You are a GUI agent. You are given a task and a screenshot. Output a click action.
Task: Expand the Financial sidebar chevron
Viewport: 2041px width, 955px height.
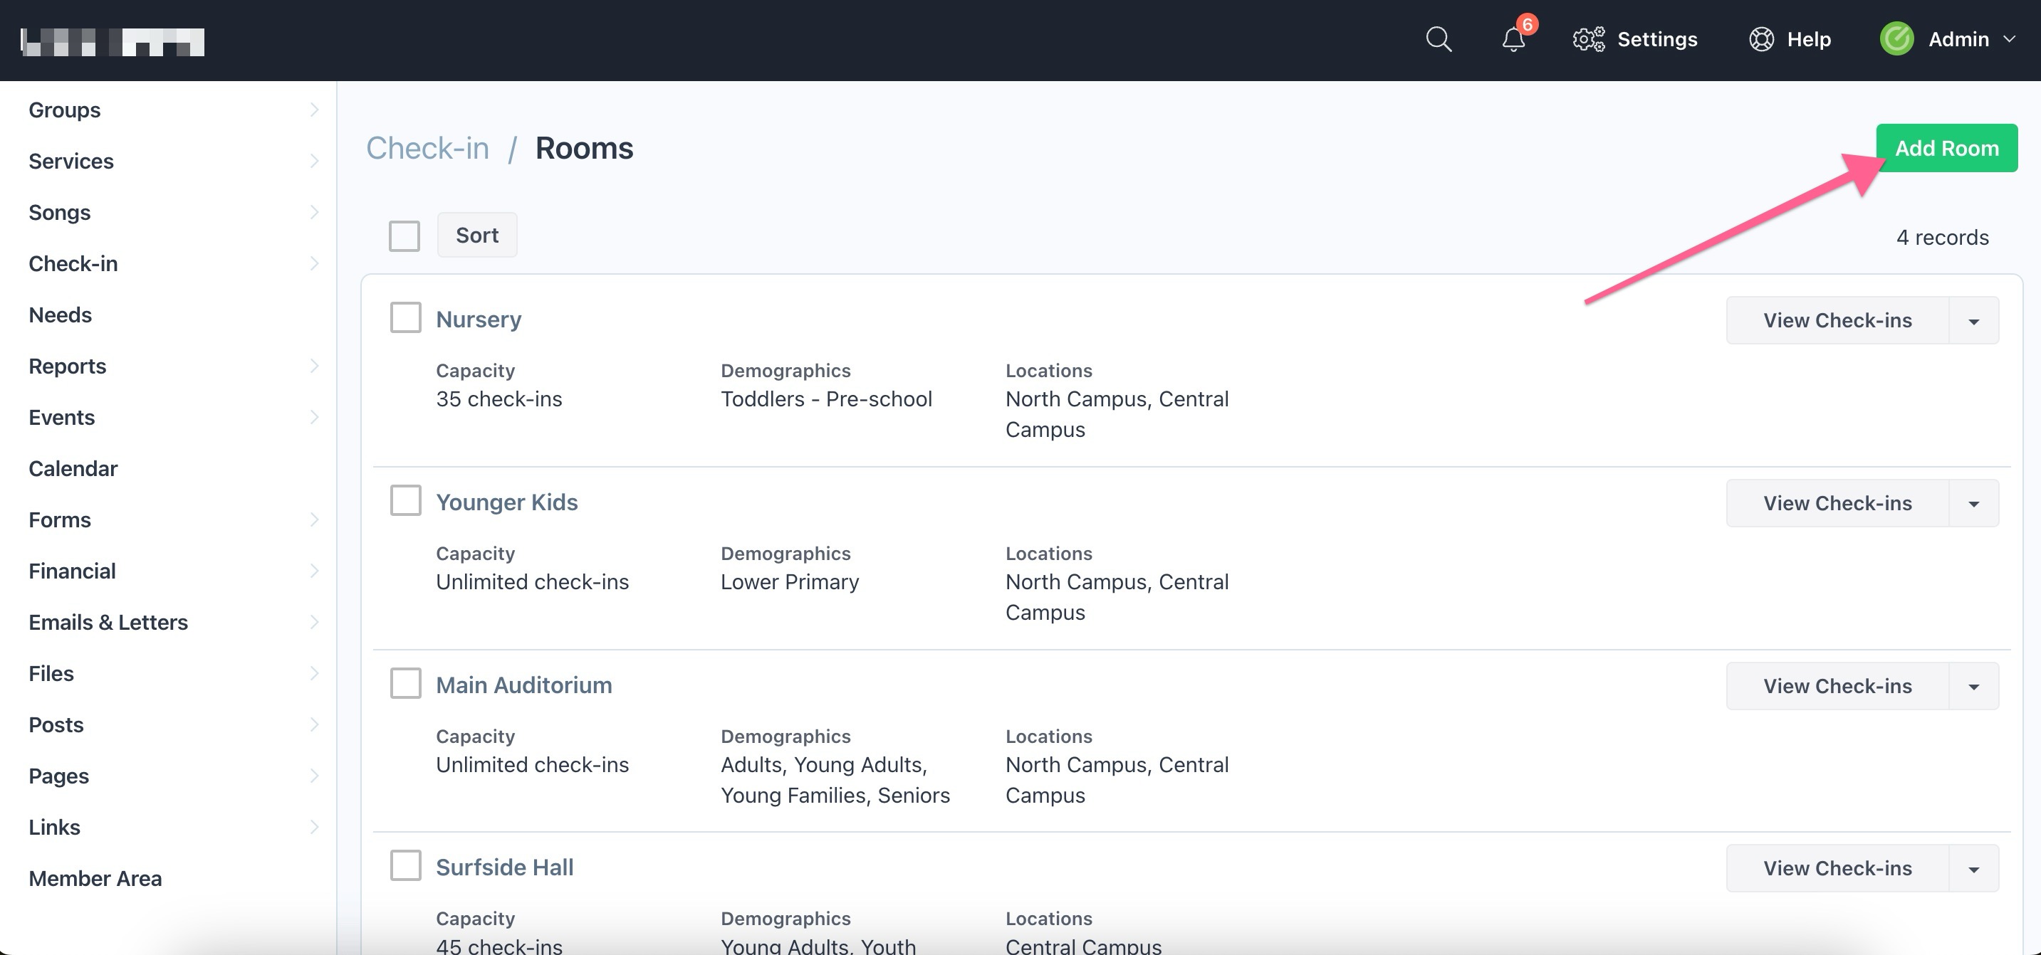[x=314, y=571]
